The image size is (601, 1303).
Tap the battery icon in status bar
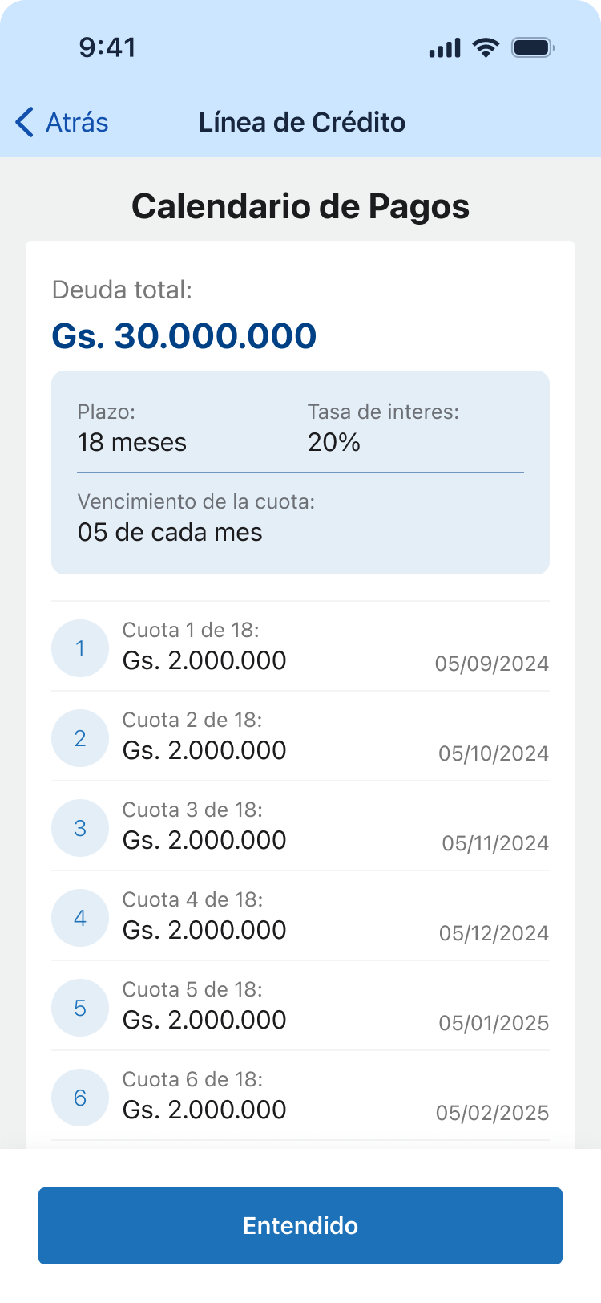(x=533, y=48)
